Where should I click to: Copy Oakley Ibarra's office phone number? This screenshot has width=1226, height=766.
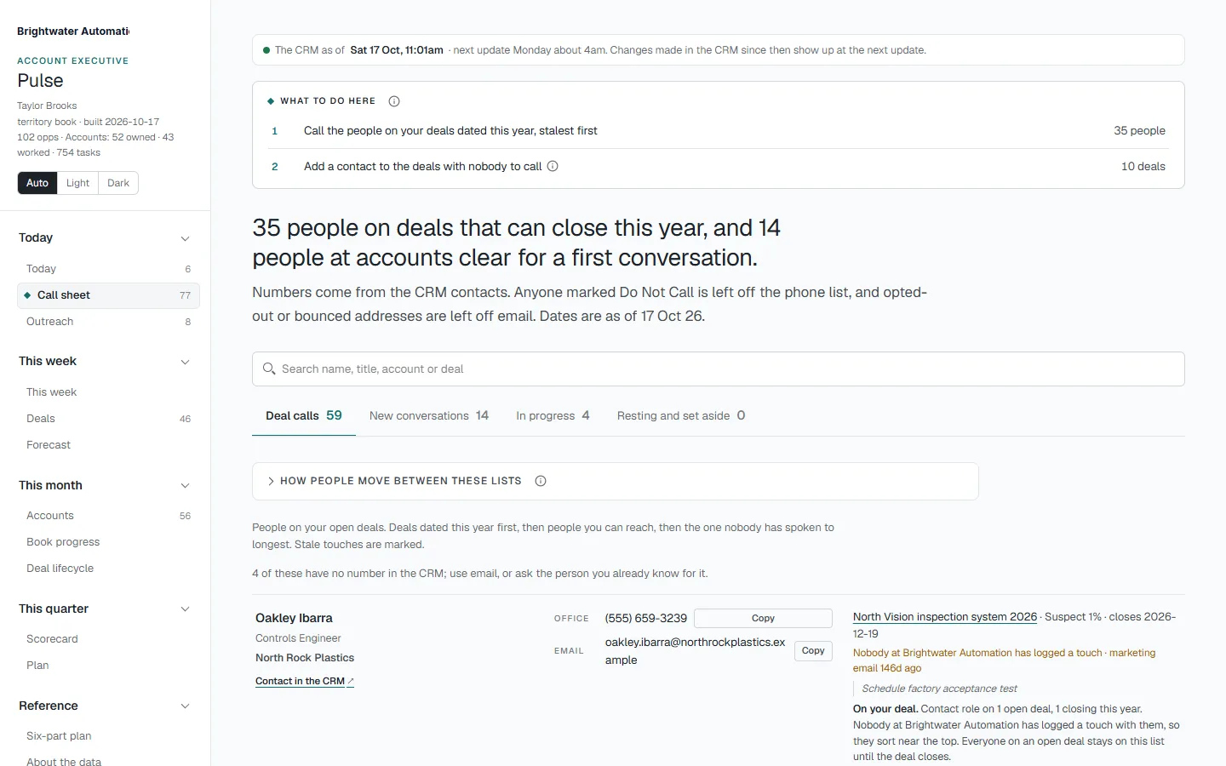coord(763,618)
